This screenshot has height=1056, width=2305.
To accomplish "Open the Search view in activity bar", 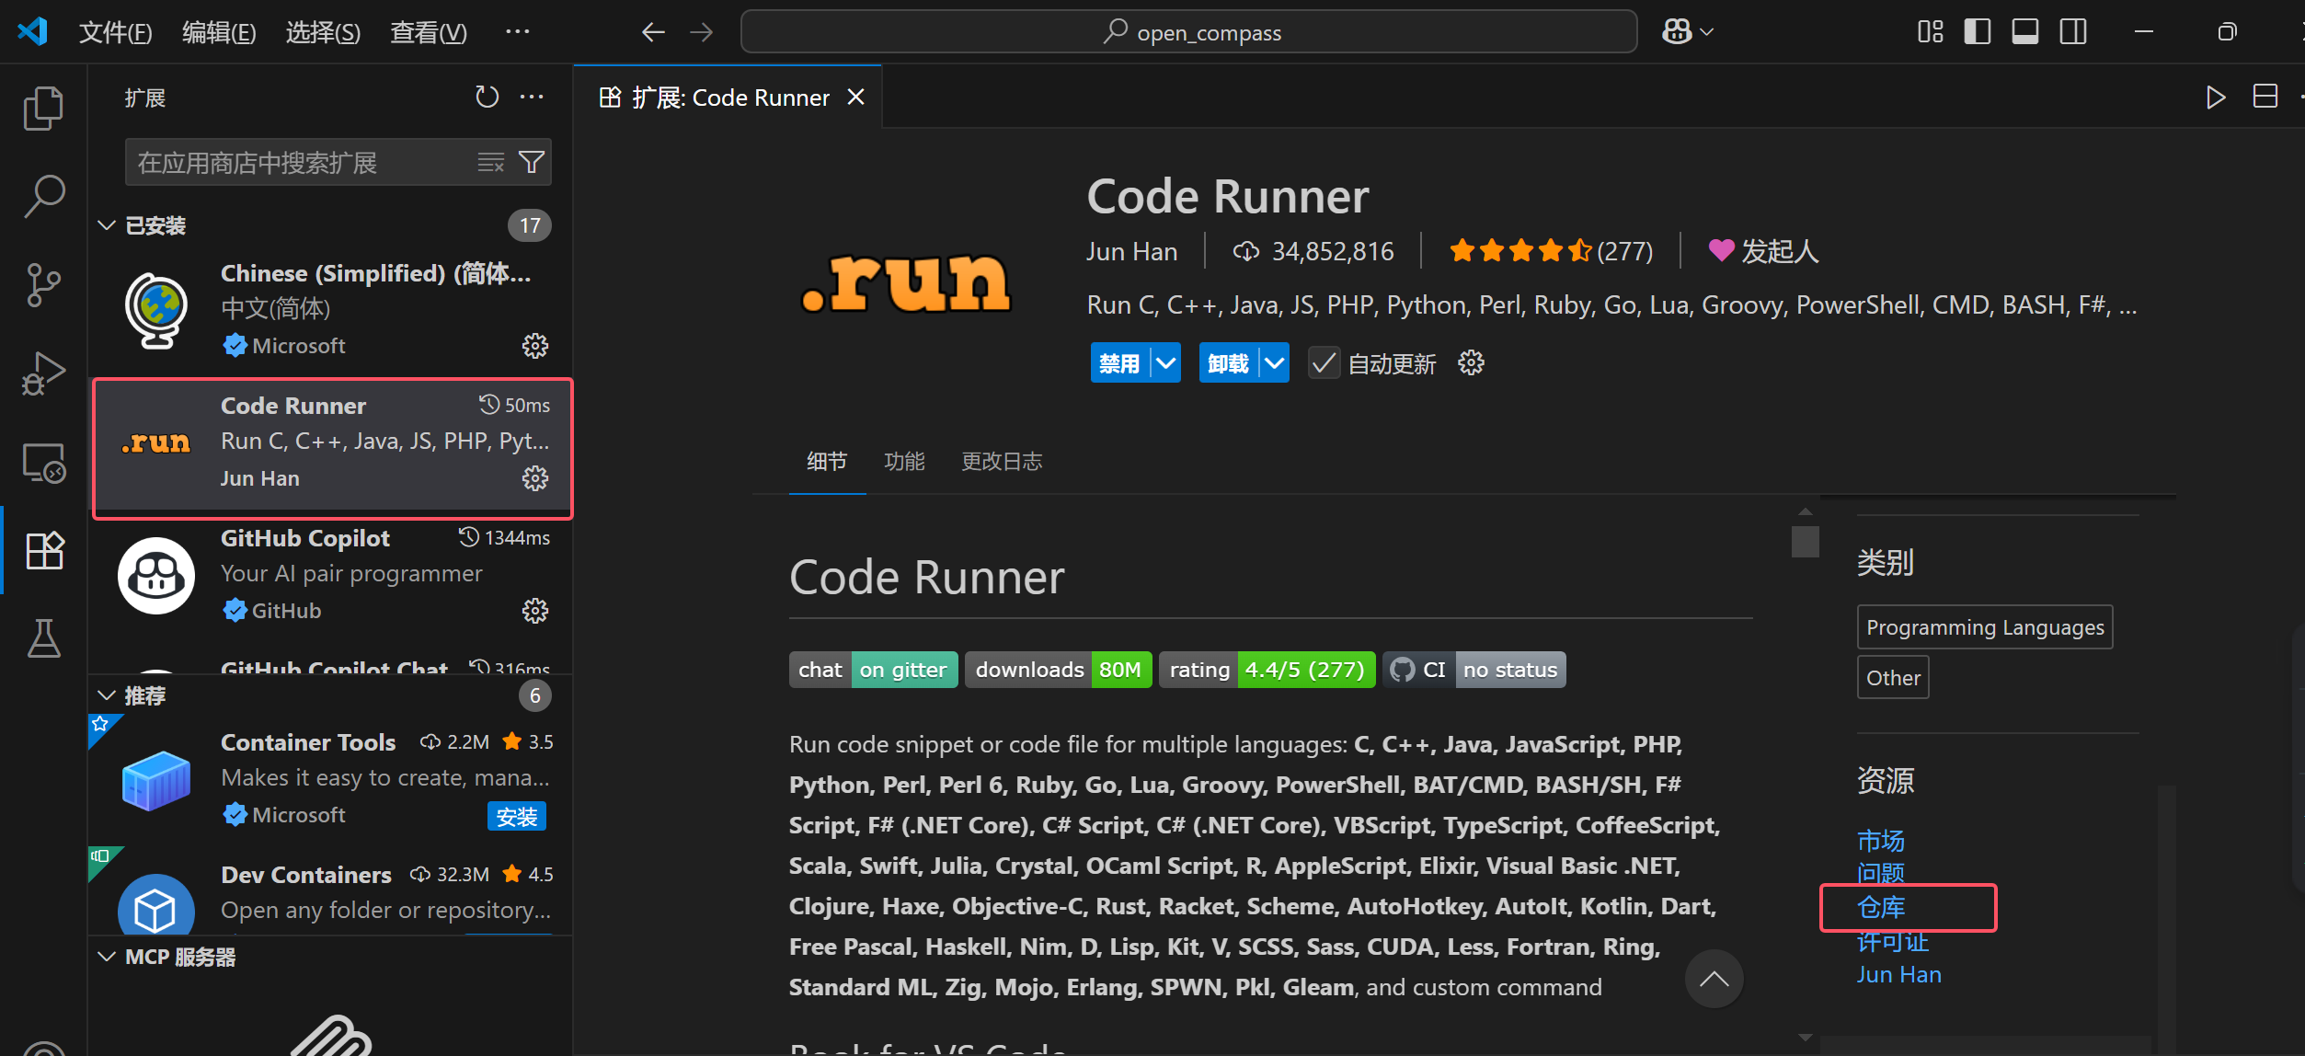I will point(43,197).
